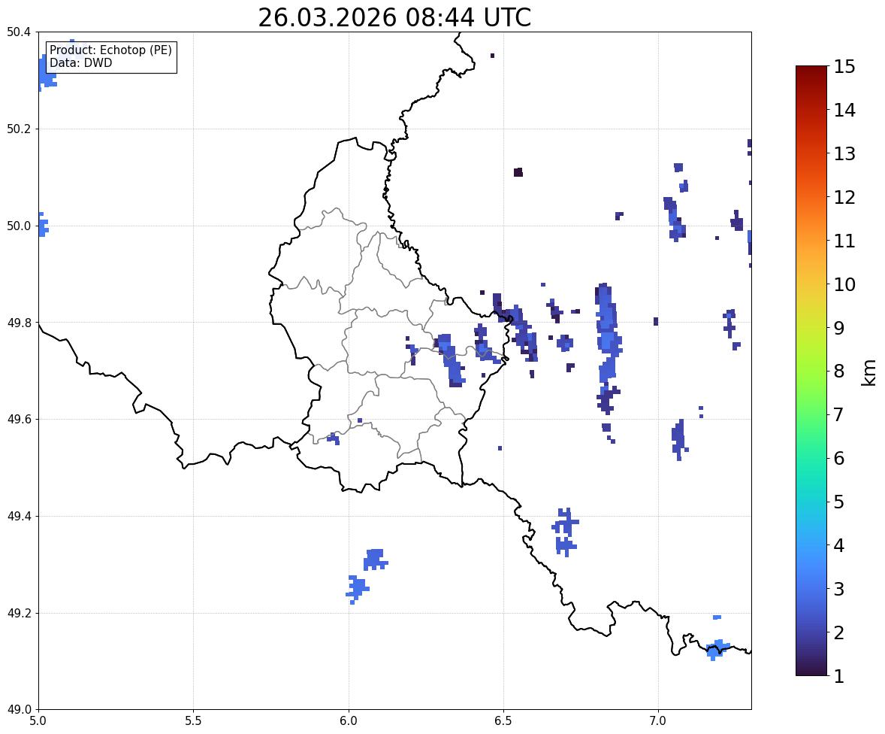Click latitude axis label '49.4'

[x=19, y=517]
